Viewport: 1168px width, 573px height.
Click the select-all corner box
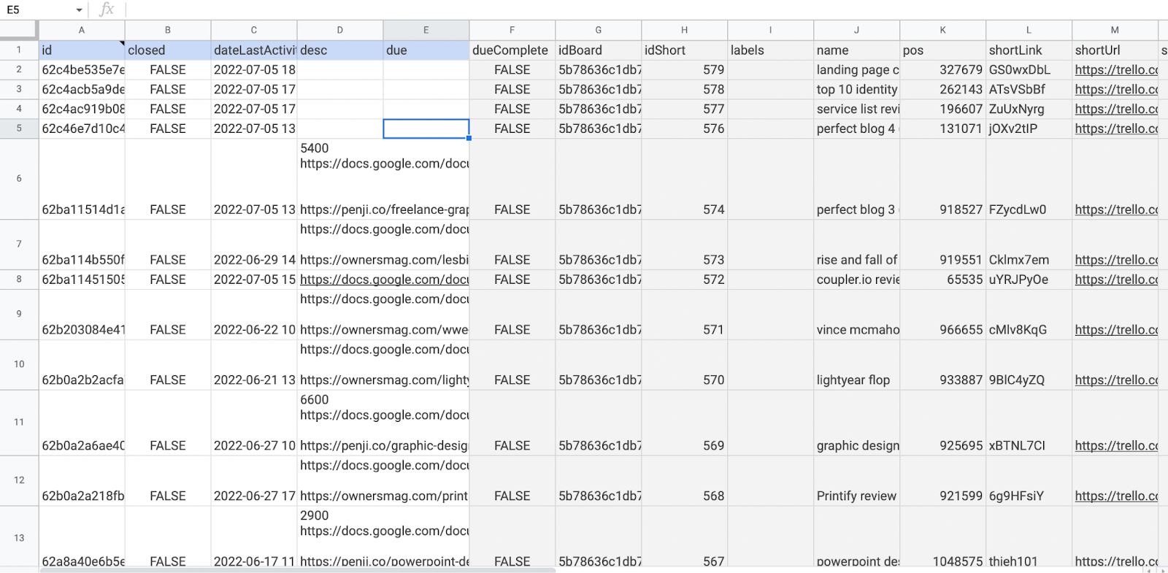[x=19, y=30]
